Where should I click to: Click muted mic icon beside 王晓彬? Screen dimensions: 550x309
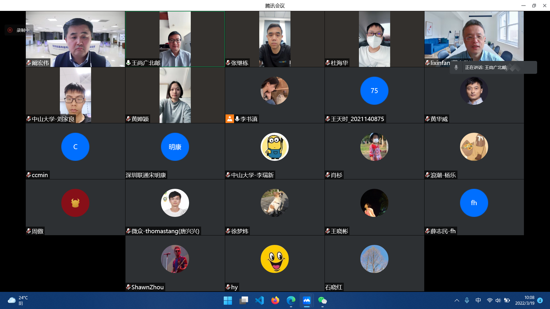[328, 231]
